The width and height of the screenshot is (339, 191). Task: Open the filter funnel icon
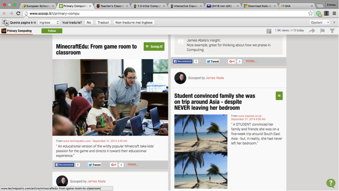332,31
